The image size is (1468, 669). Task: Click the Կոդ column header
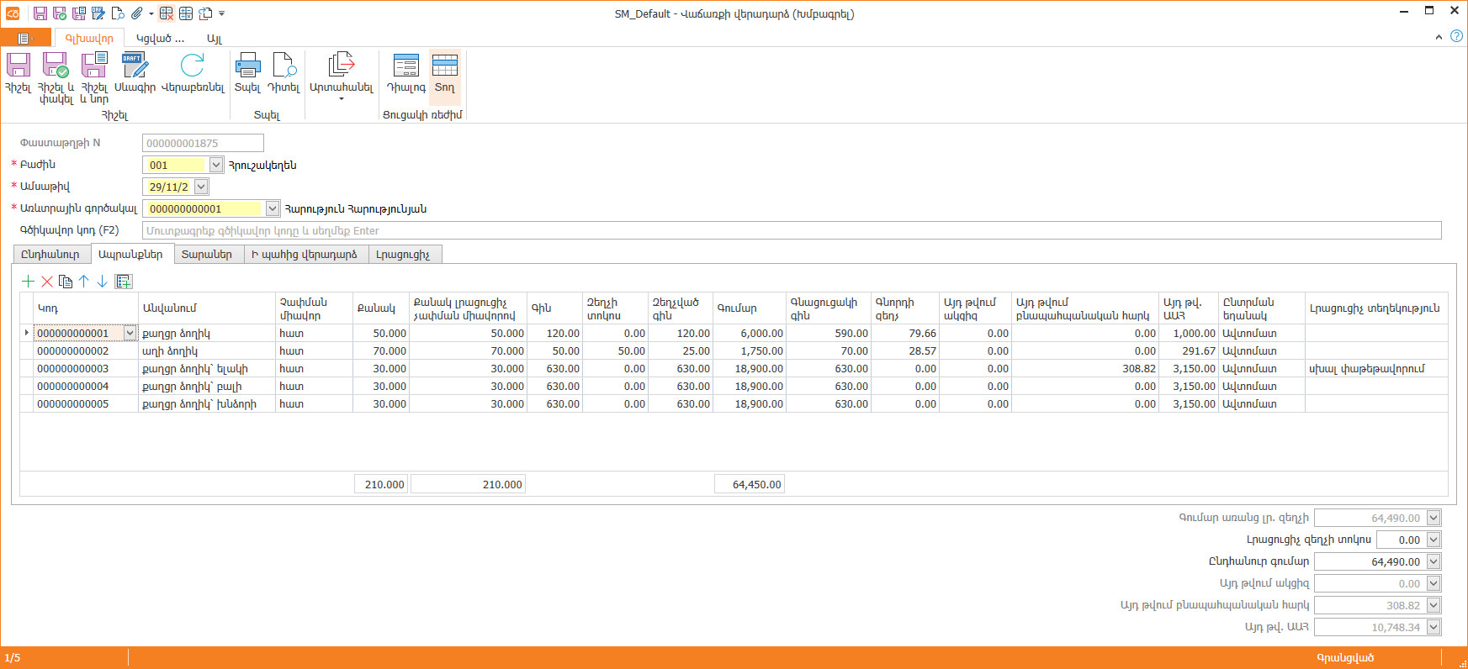coord(87,308)
